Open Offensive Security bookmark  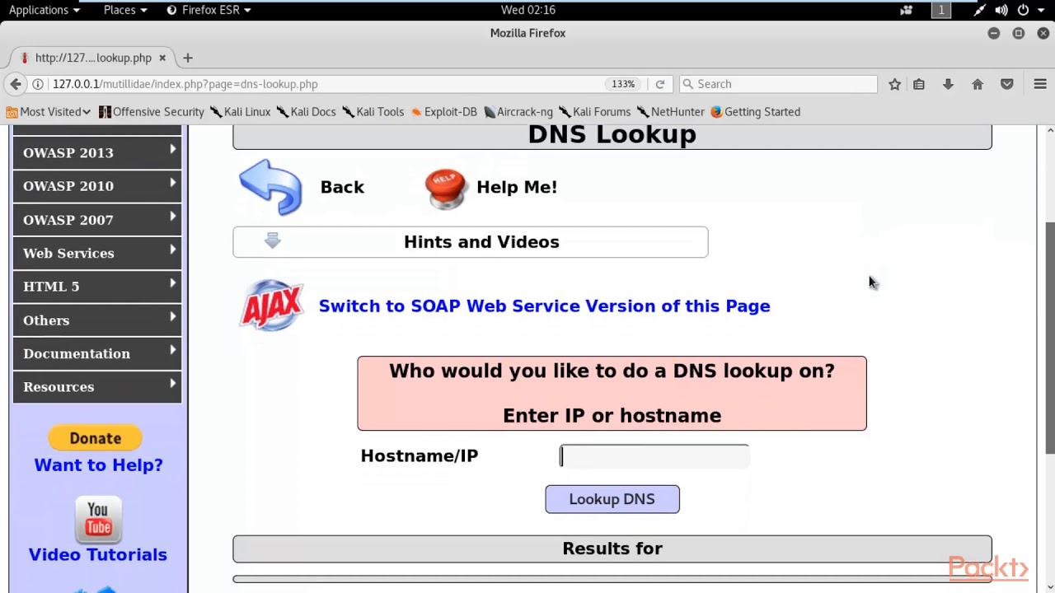(151, 112)
